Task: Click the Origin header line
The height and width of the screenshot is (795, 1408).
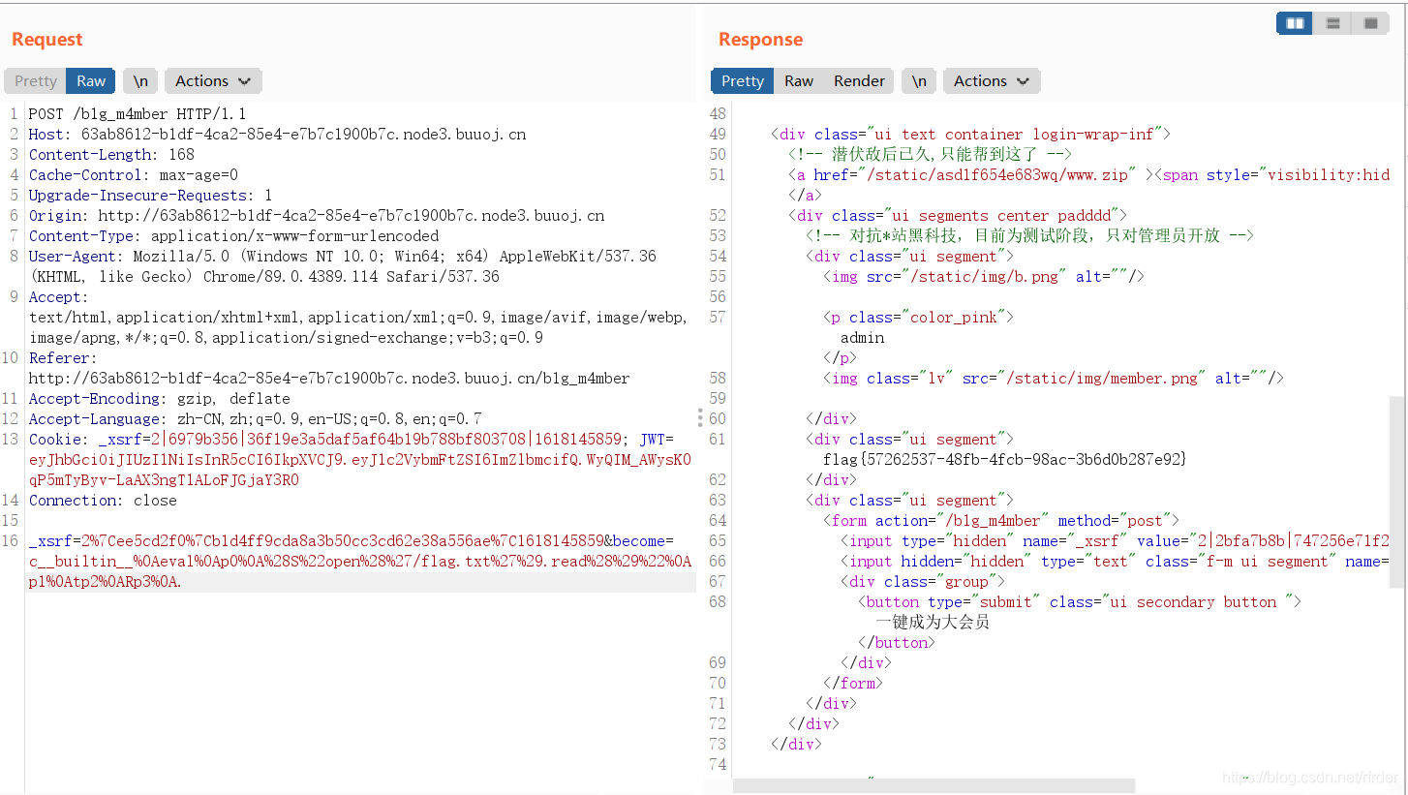Action: tap(317, 216)
